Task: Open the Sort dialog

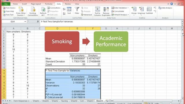Action: tap(69, 11)
